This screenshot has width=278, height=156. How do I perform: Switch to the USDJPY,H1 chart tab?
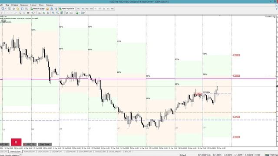click(x=70, y=152)
